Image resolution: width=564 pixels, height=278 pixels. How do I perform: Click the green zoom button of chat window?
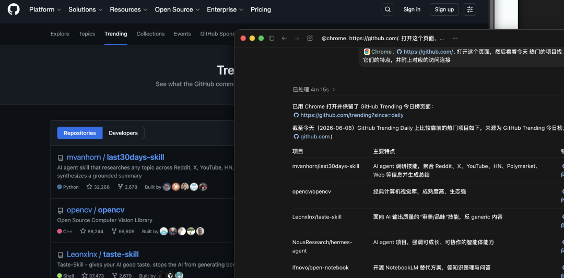click(261, 38)
